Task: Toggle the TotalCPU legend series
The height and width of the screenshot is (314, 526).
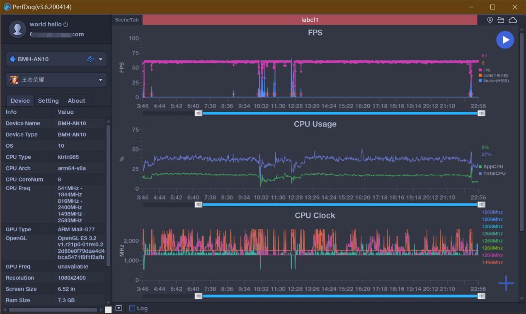Action: (494, 174)
